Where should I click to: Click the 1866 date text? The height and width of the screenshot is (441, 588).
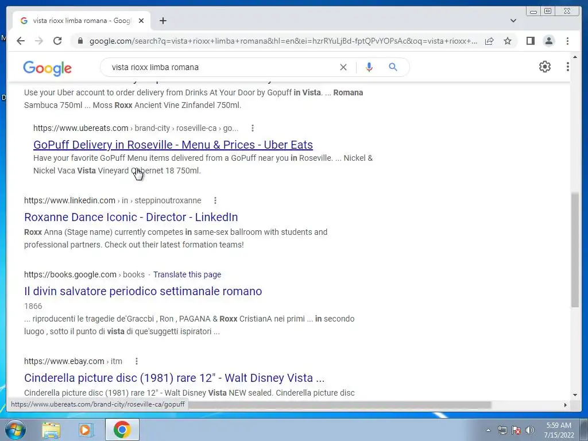(33, 306)
